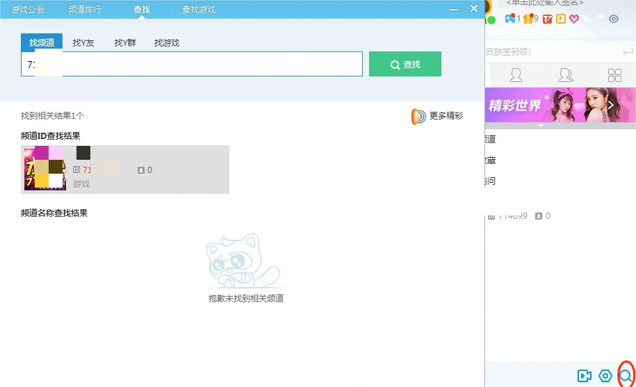The height and width of the screenshot is (387, 636).
Task: Open the four-squares apps grid tab
Action: coord(614,75)
